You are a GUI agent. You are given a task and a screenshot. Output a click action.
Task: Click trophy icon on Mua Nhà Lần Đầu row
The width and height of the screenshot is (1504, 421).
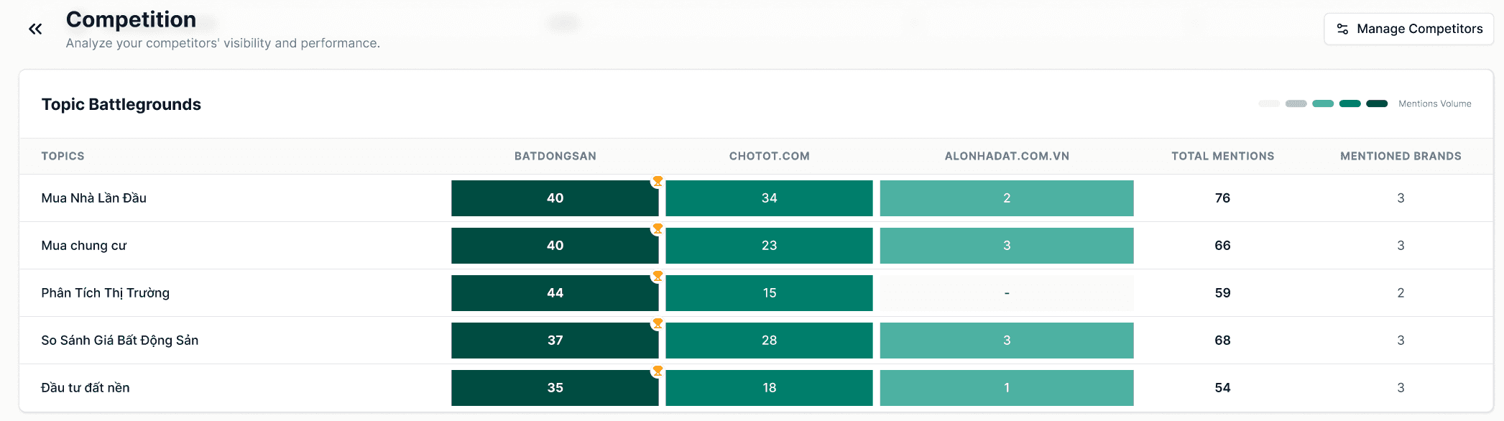(657, 181)
